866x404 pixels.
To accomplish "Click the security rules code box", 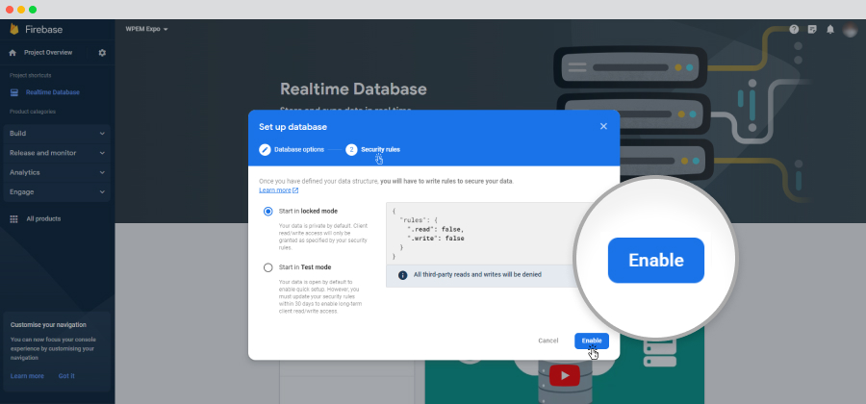I will tap(480, 234).
